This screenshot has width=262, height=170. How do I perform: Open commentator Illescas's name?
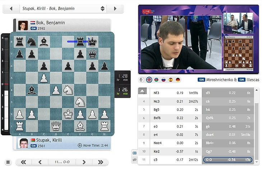point(253,80)
